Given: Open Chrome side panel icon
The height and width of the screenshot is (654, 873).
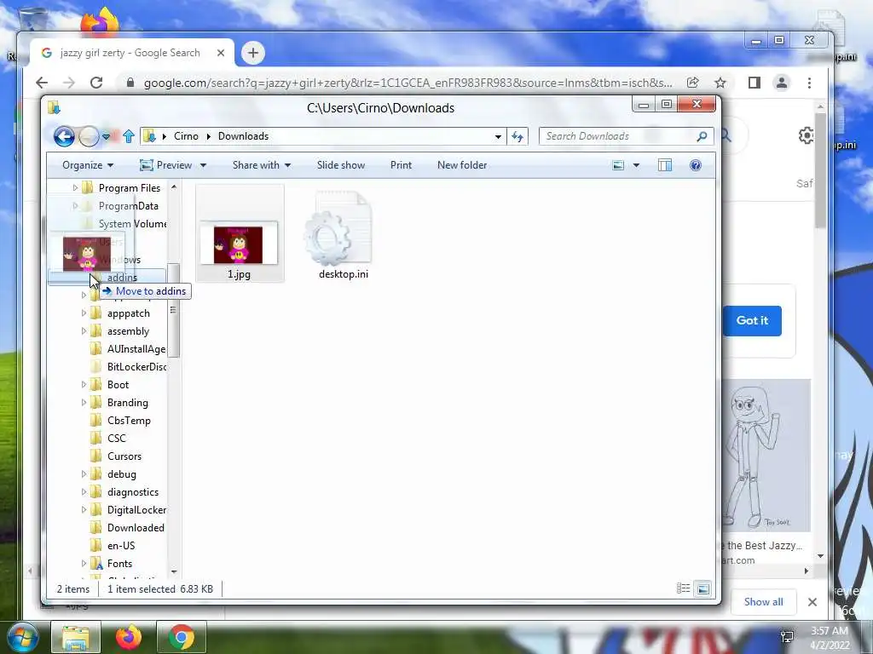Looking at the screenshot, I should (x=754, y=83).
